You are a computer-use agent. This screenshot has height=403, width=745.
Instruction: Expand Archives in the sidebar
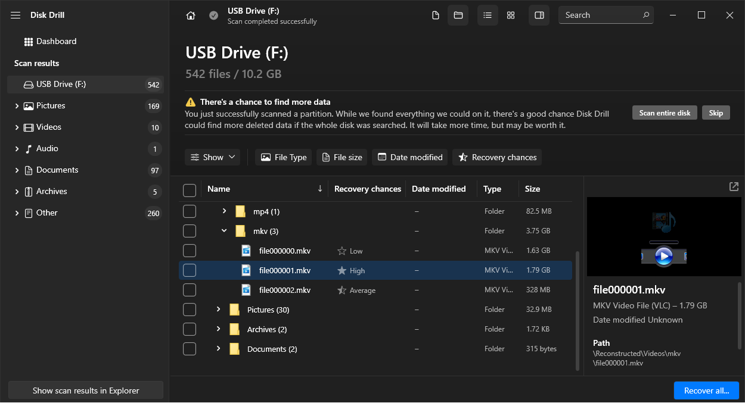coord(17,192)
